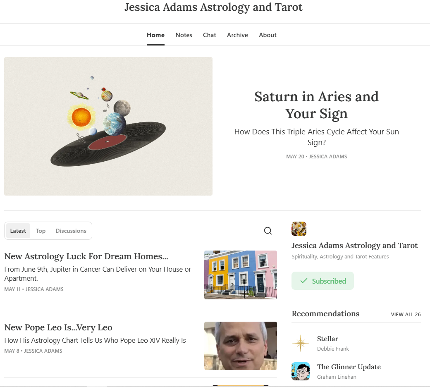Open the Stellar star logo icon
Viewport: 430px width, 387px height.
(x=301, y=343)
